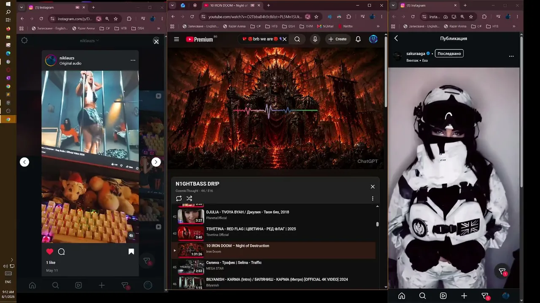Viewport: 540px width, 303px height.
Task: Close the niklauzs post overlay
Action: [x=156, y=42]
